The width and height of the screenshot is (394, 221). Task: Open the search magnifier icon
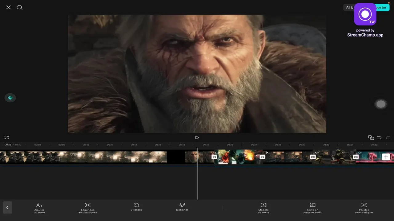pyautogui.click(x=19, y=7)
